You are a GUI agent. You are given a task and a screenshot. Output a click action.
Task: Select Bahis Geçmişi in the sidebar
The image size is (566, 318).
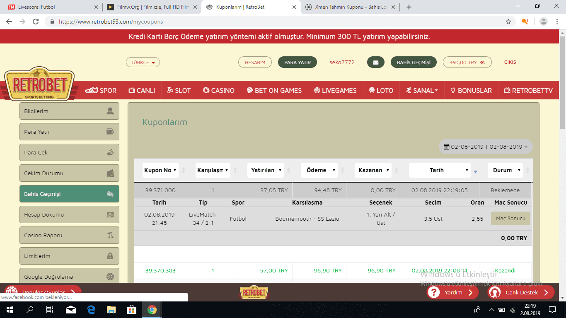[69, 194]
